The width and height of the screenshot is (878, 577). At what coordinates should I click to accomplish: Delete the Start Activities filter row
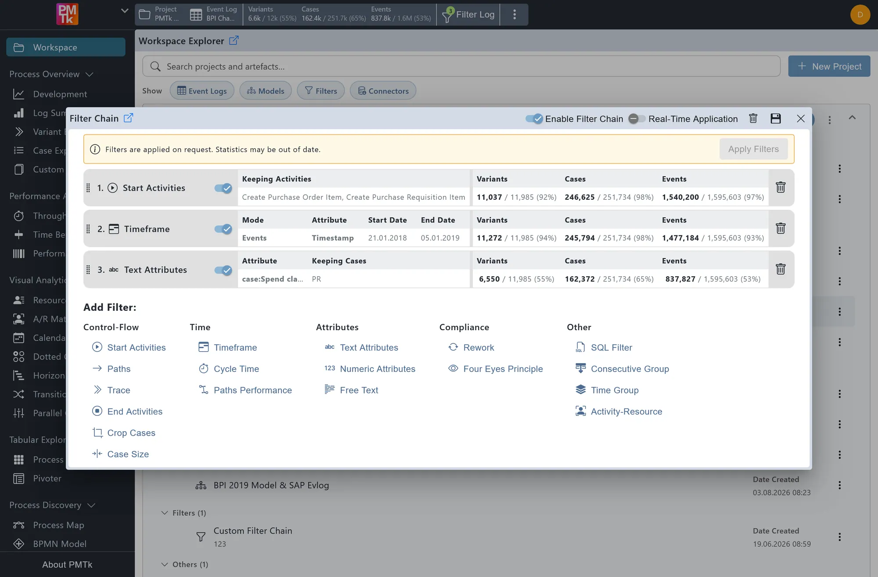[780, 188]
